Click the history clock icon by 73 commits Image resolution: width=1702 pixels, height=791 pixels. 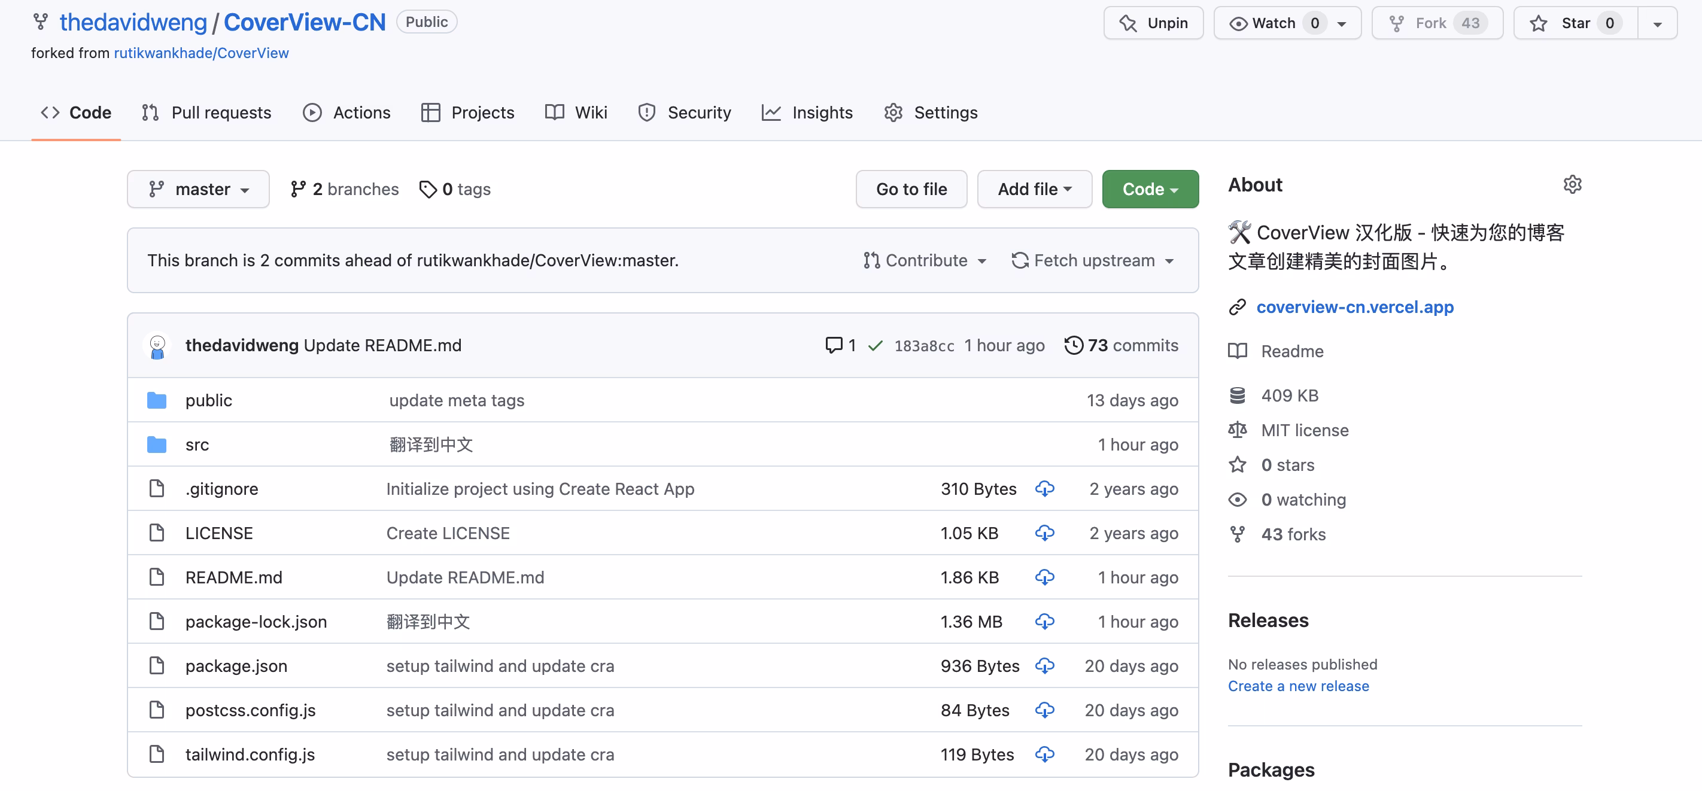tap(1074, 345)
